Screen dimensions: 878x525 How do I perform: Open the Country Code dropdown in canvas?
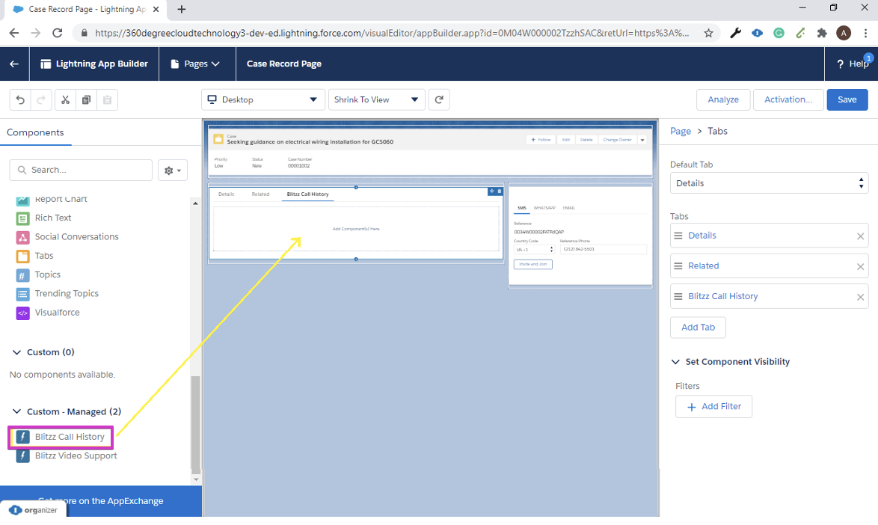(x=534, y=250)
